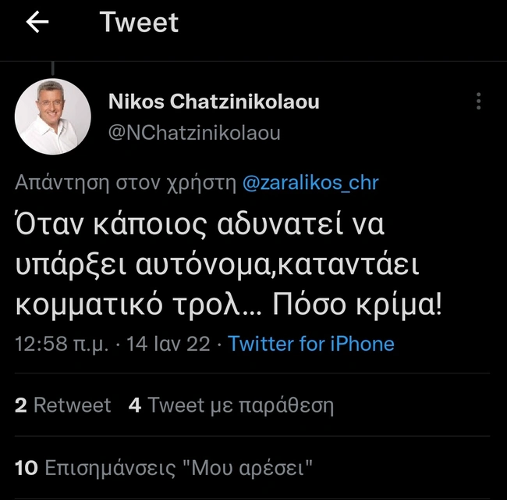
Task: Go back using the left arrow
Action: [37, 23]
